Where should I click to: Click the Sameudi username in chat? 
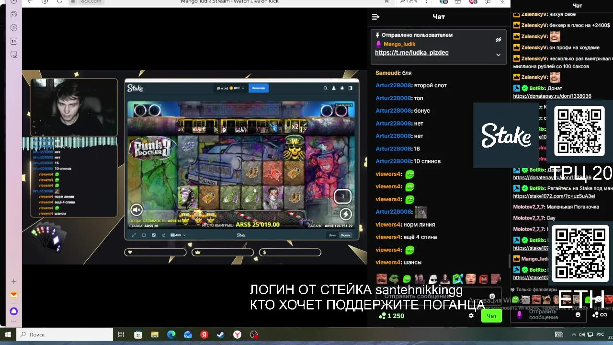point(387,73)
